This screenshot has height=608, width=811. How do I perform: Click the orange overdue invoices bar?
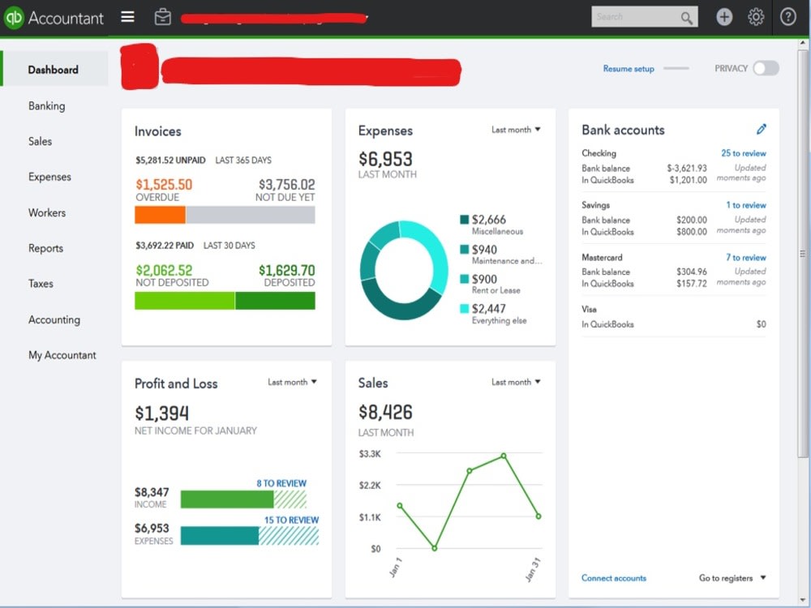160,215
